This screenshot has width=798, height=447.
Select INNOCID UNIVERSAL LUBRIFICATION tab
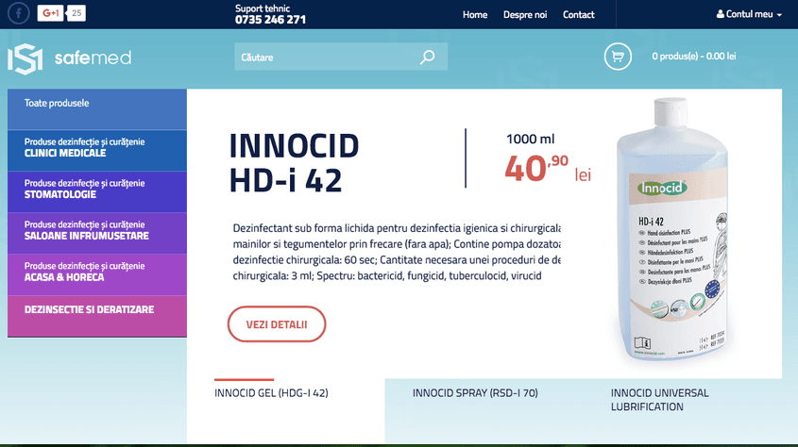click(659, 399)
